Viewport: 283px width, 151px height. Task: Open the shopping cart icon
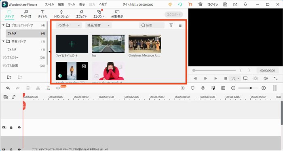[190, 4]
